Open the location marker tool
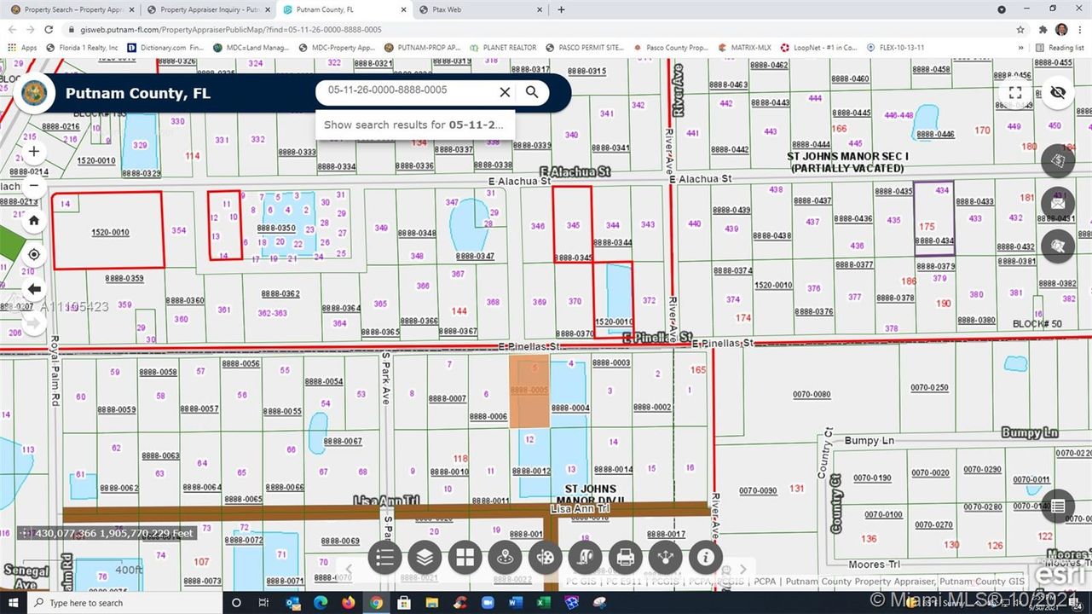1092x614 pixels. pos(505,558)
